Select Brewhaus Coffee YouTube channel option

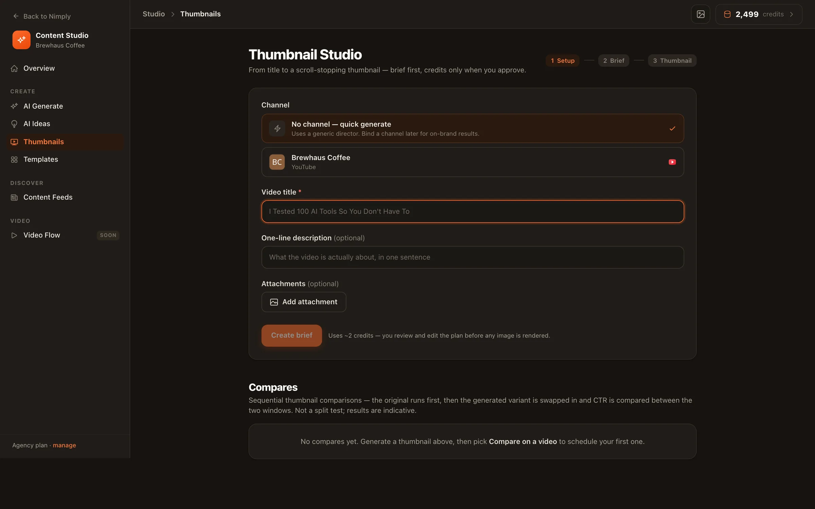472,162
